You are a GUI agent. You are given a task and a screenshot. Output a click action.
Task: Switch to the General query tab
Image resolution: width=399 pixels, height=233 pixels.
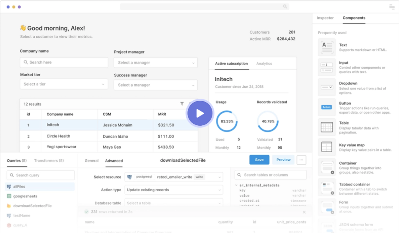(x=92, y=160)
